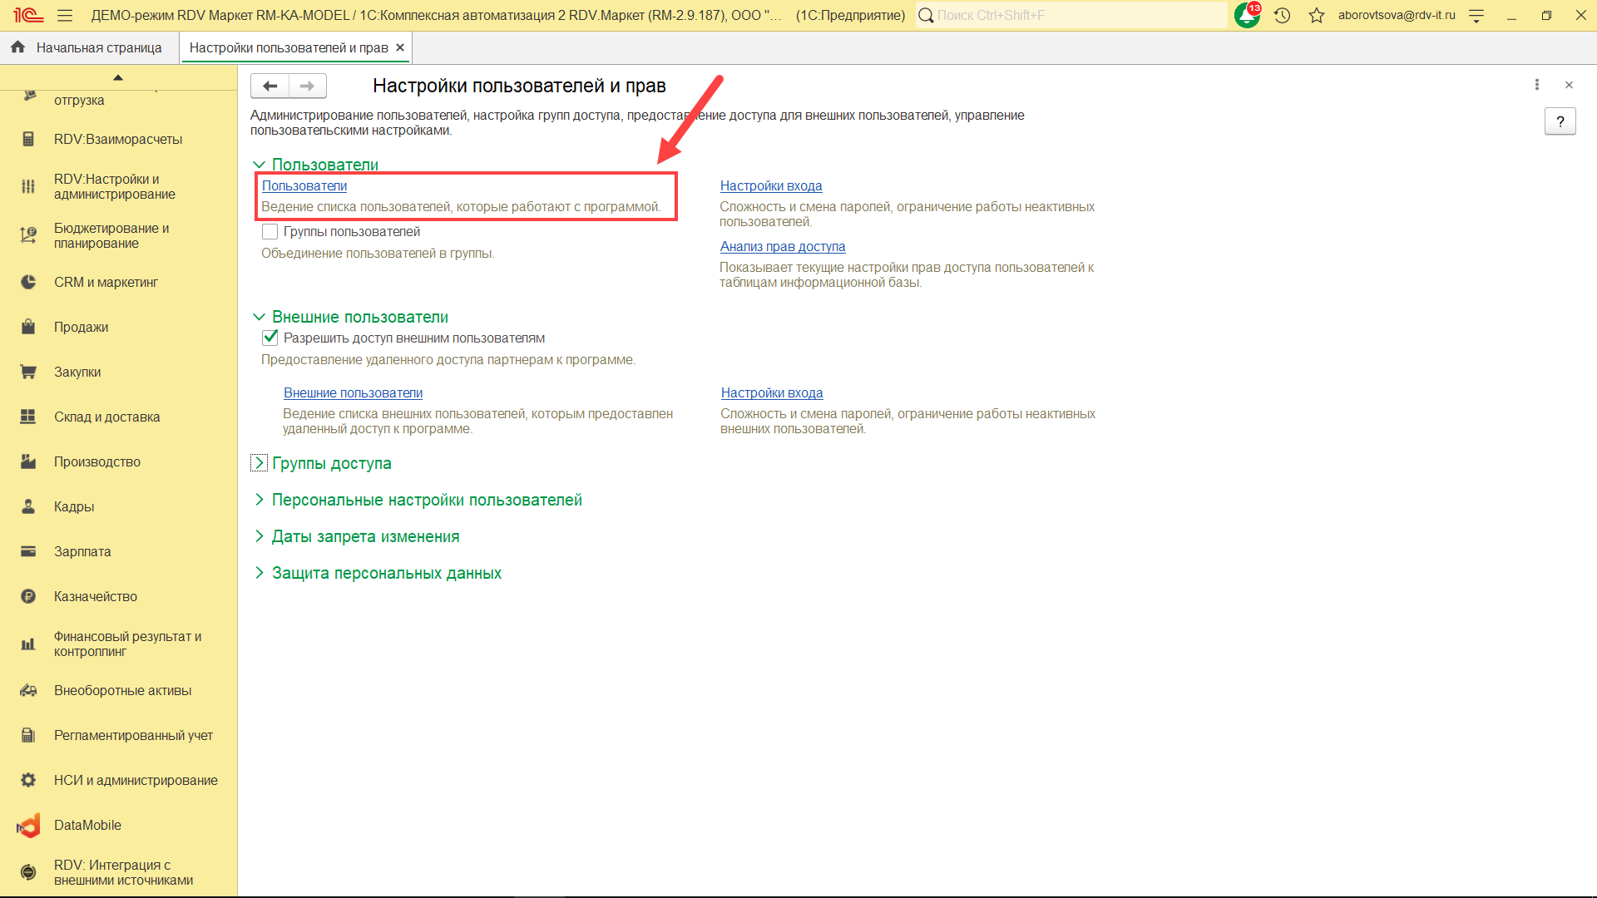Open DataMobile section in sidebar

(87, 825)
